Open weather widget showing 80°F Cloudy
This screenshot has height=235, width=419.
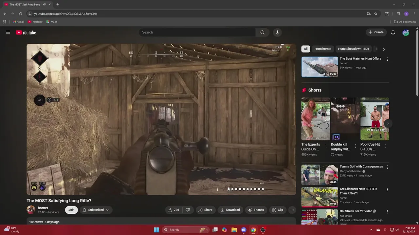coord(12,230)
